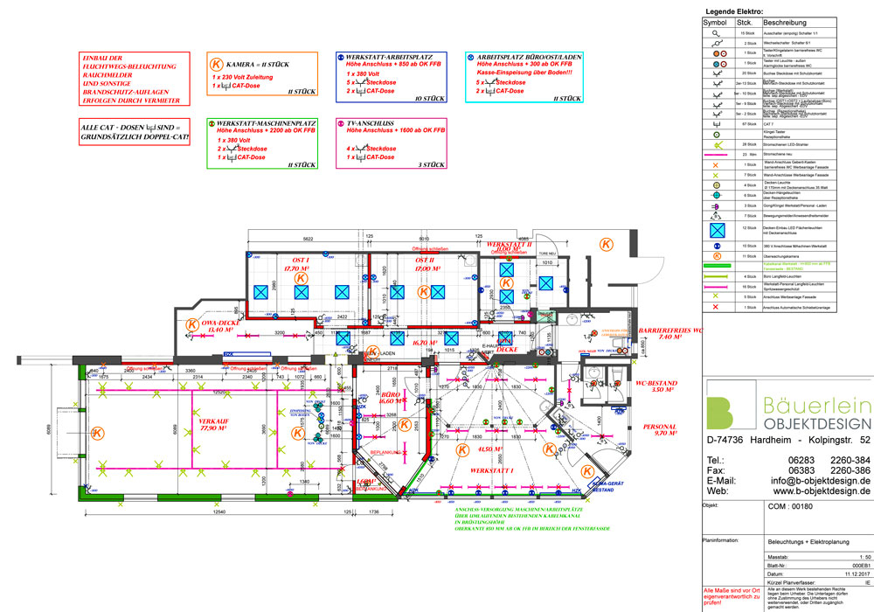
Task: Click the 'BÜRO 16,60 M²' room label
Action: [x=391, y=398]
